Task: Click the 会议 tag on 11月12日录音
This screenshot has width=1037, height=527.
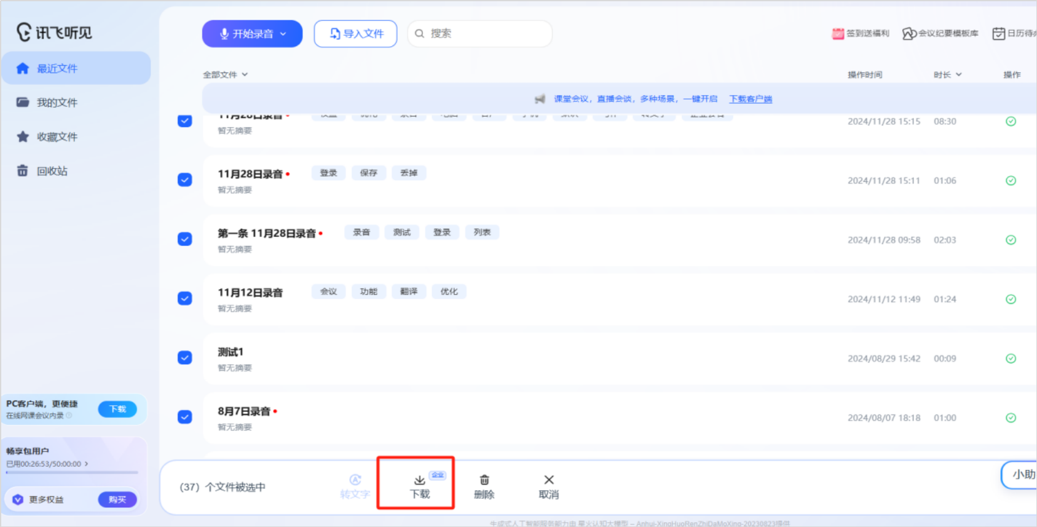Action: [x=329, y=291]
